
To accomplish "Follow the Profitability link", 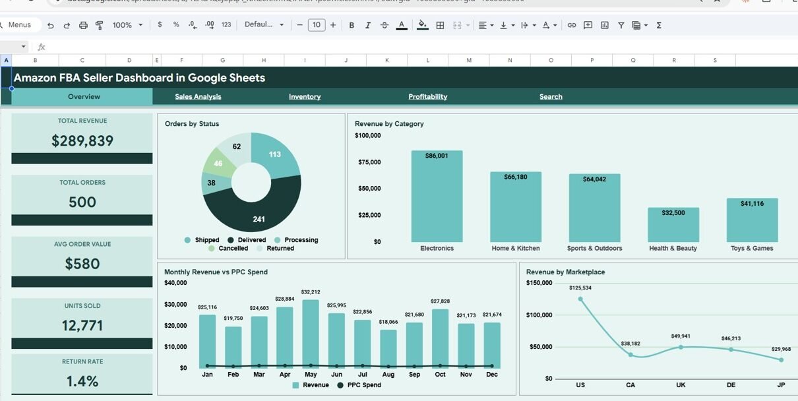I will click(427, 97).
